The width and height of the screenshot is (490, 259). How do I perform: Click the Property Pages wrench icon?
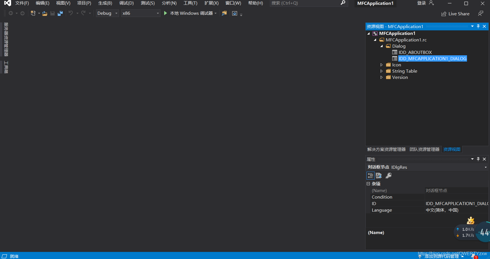pos(389,176)
